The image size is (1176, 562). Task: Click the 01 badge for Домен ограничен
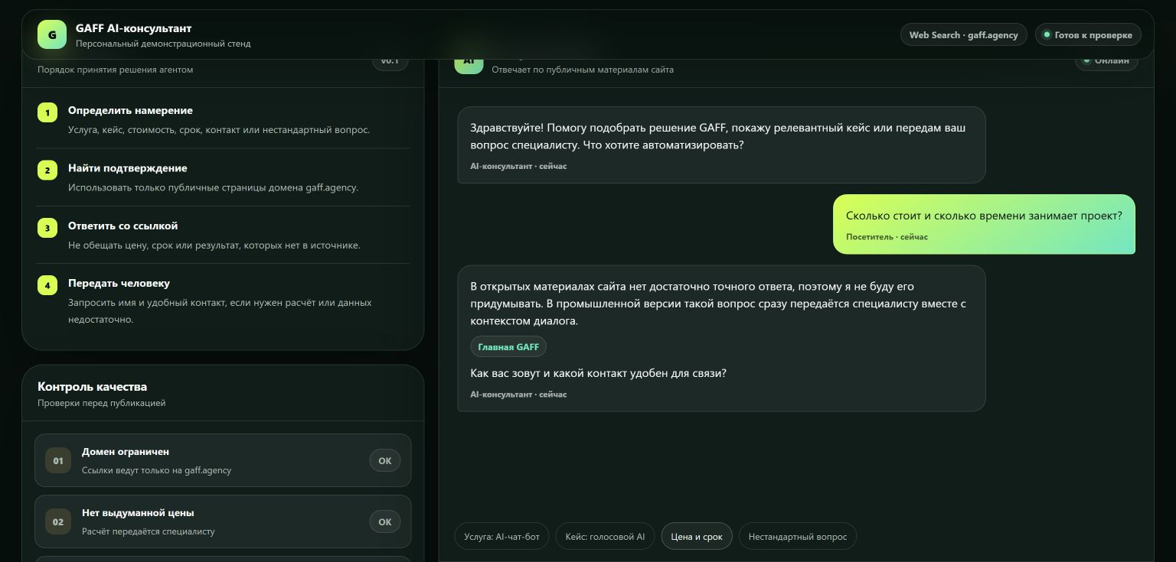click(58, 460)
